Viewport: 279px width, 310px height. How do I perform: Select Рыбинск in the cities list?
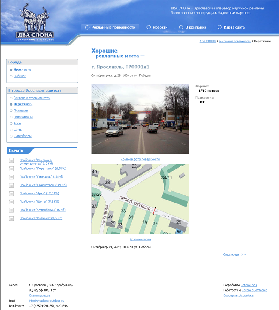click(x=20, y=76)
